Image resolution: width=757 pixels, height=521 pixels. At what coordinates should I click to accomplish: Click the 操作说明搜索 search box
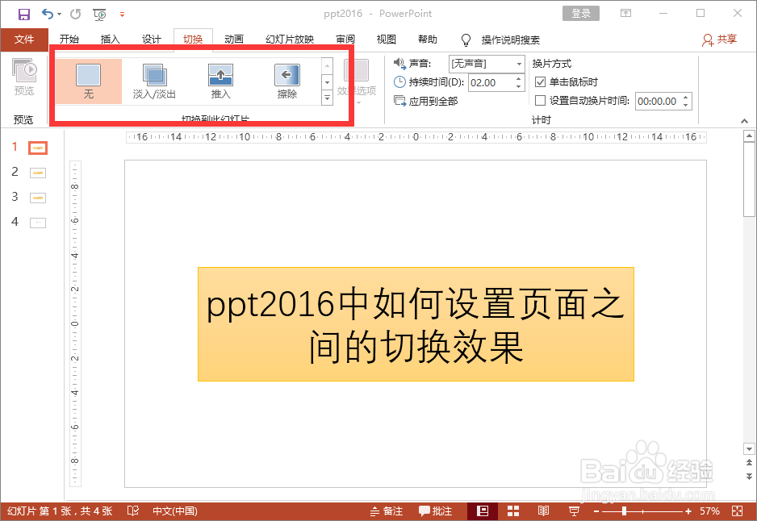[510, 40]
